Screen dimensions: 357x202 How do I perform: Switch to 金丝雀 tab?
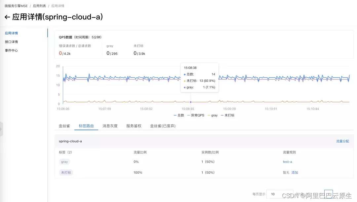pos(64,126)
